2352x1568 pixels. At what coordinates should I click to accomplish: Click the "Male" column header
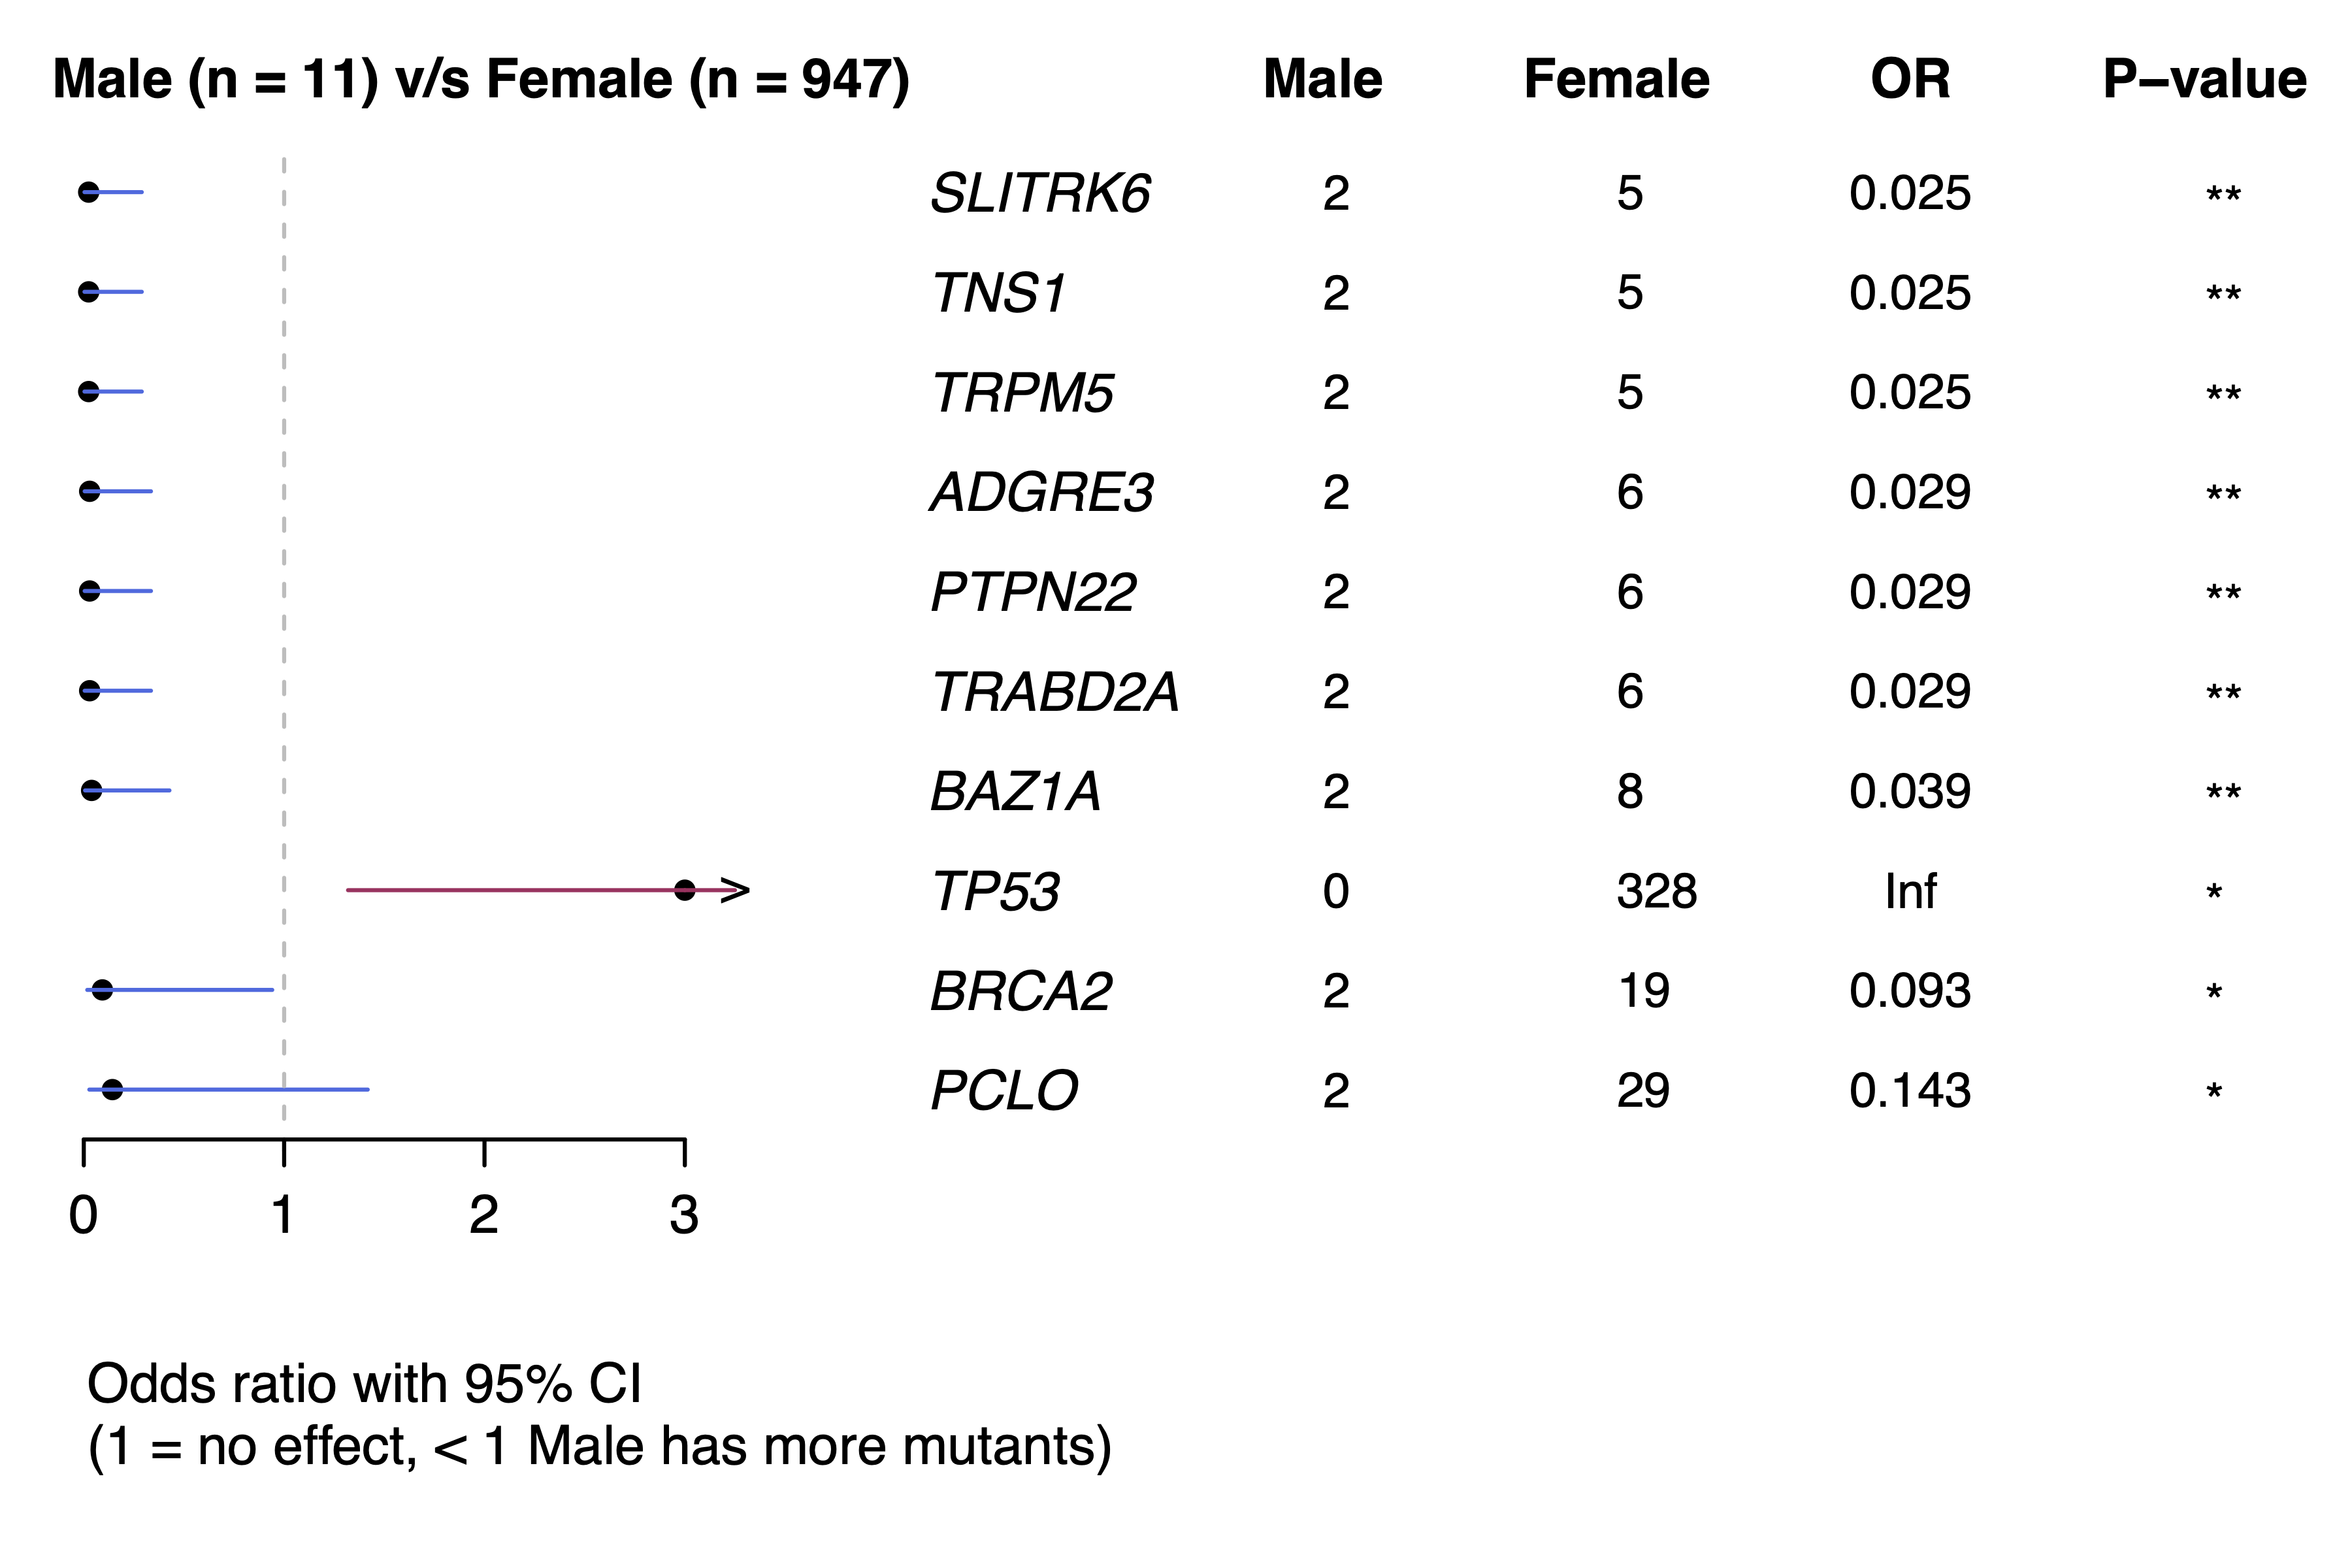pyautogui.click(x=1322, y=79)
